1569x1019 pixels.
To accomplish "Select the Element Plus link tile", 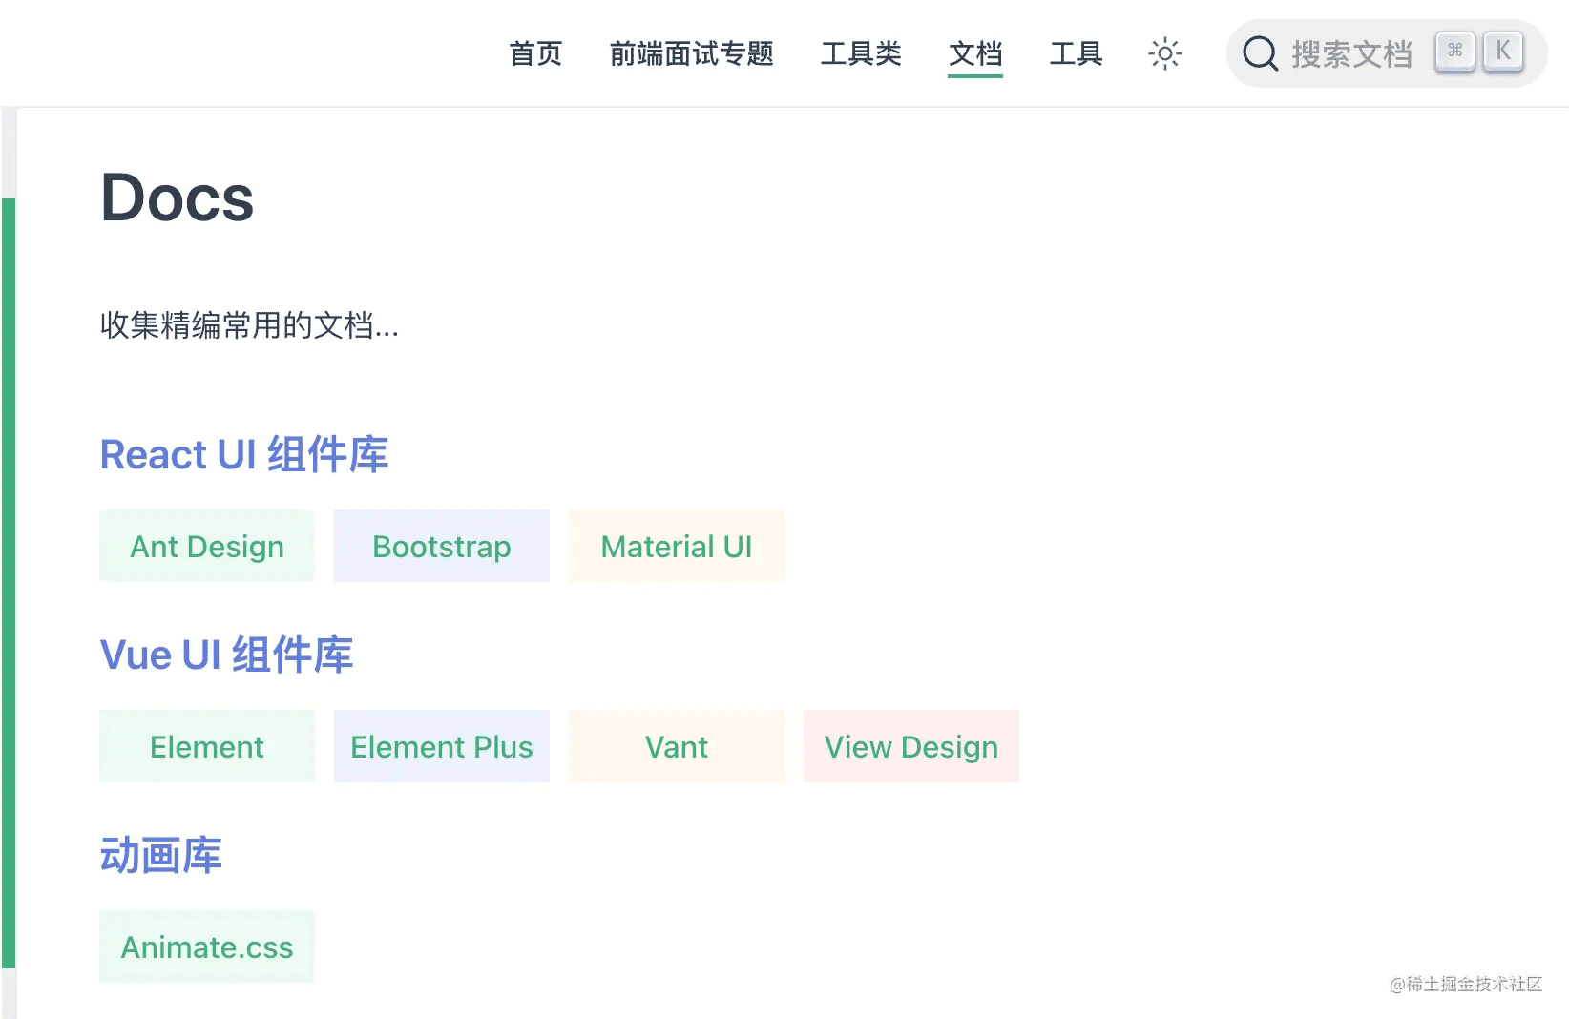I will pyautogui.click(x=442, y=746).
